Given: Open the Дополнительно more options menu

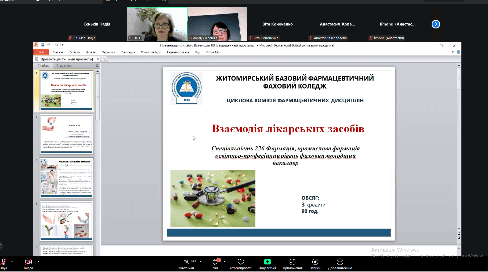Looking at the screenshot, I should point(340,264).
